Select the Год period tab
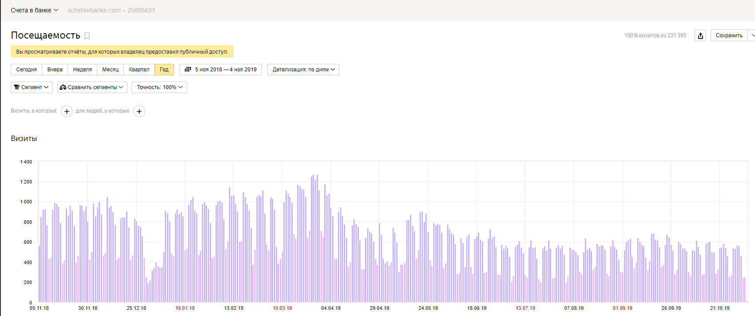755x316 pixels. point(164,70)
